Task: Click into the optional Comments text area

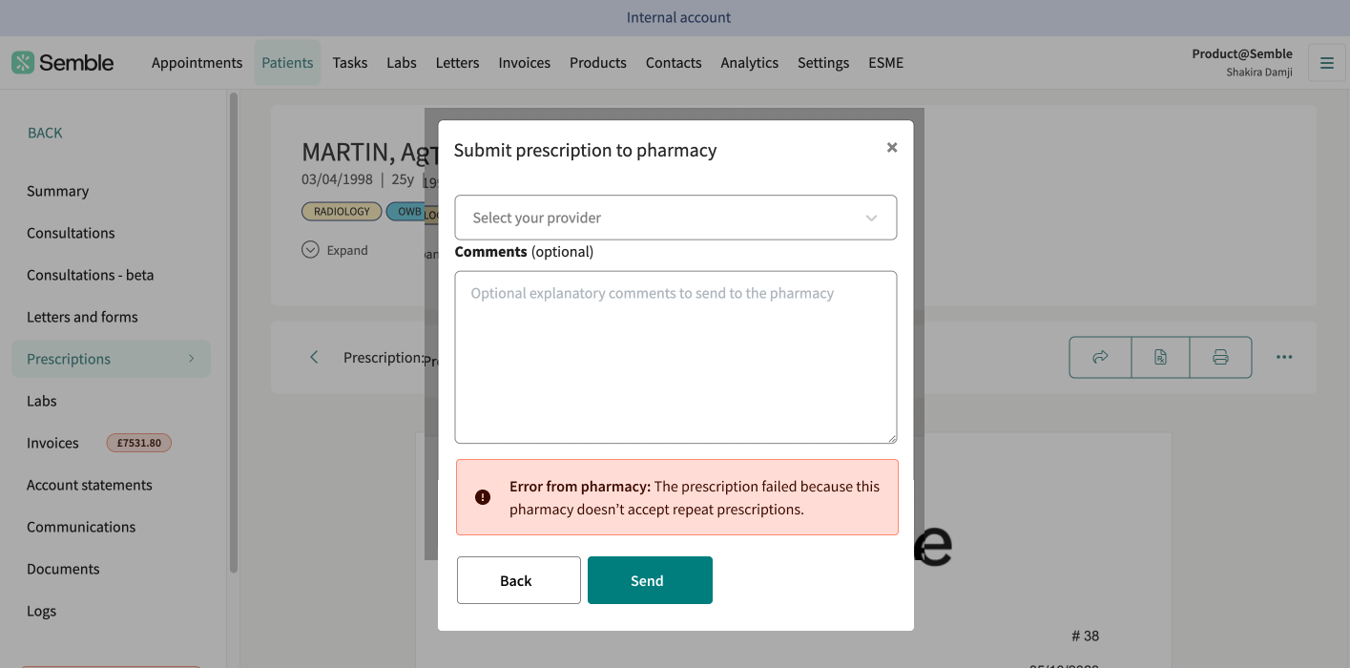Action: click(x=675, y=357)
